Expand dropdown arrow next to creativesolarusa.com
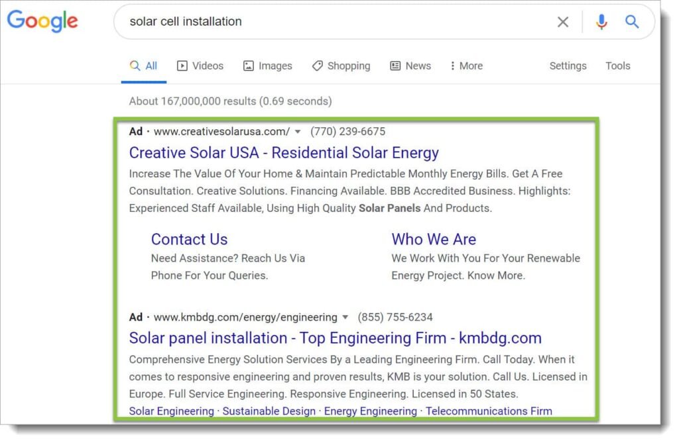Image resolution: width=679 pixels, height=443 pixels. click(x=298, y=132)
